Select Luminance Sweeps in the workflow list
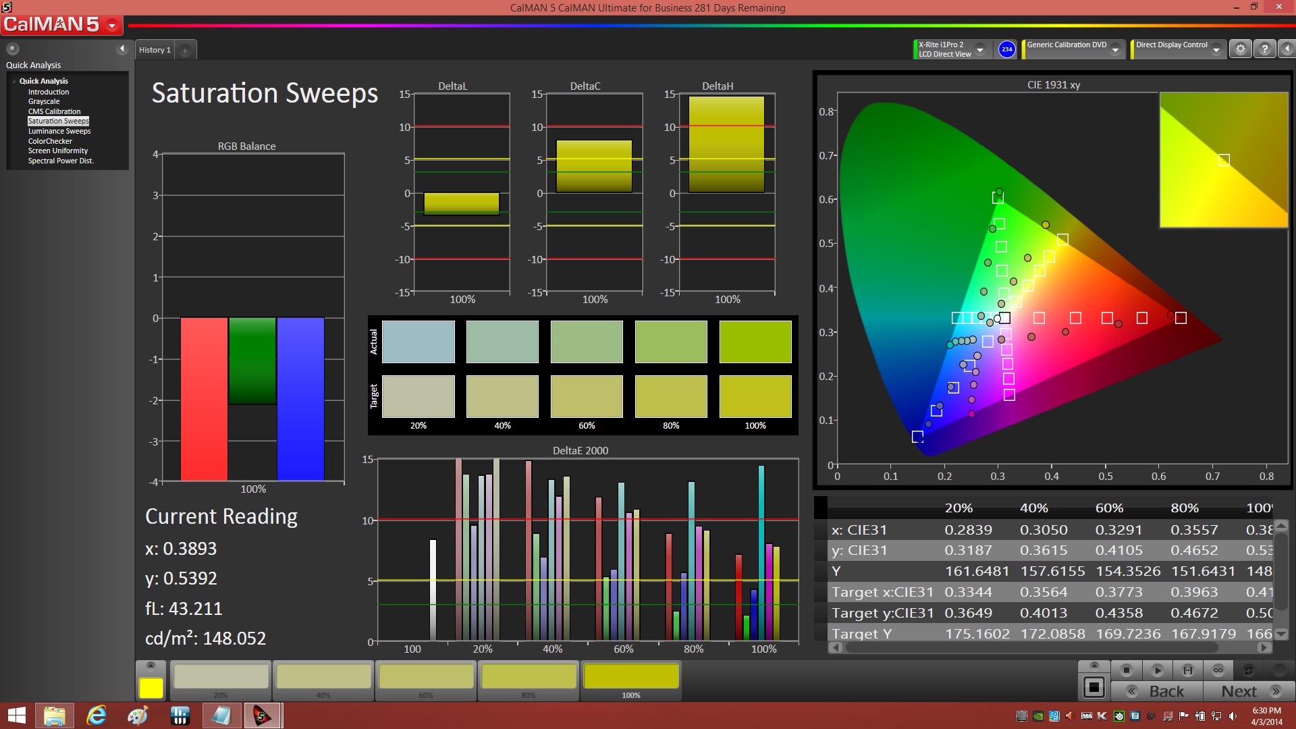This screenshot has height=729, width=1296. point(59,131)
